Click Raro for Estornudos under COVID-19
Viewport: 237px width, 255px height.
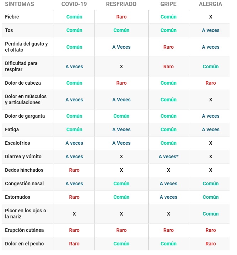coord(74,197)
